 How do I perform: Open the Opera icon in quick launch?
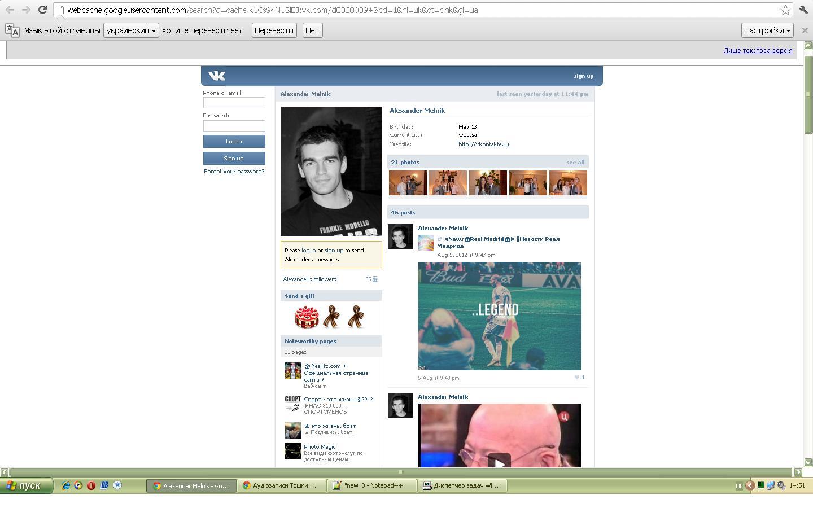tap(91, 485)
